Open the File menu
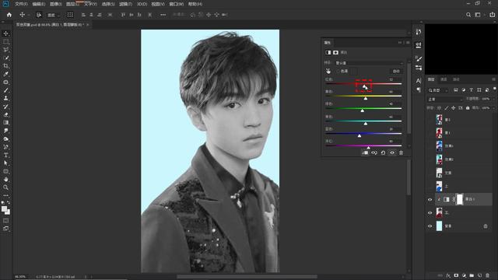Screen dimensions: 498x280 (x=21, y=4)
